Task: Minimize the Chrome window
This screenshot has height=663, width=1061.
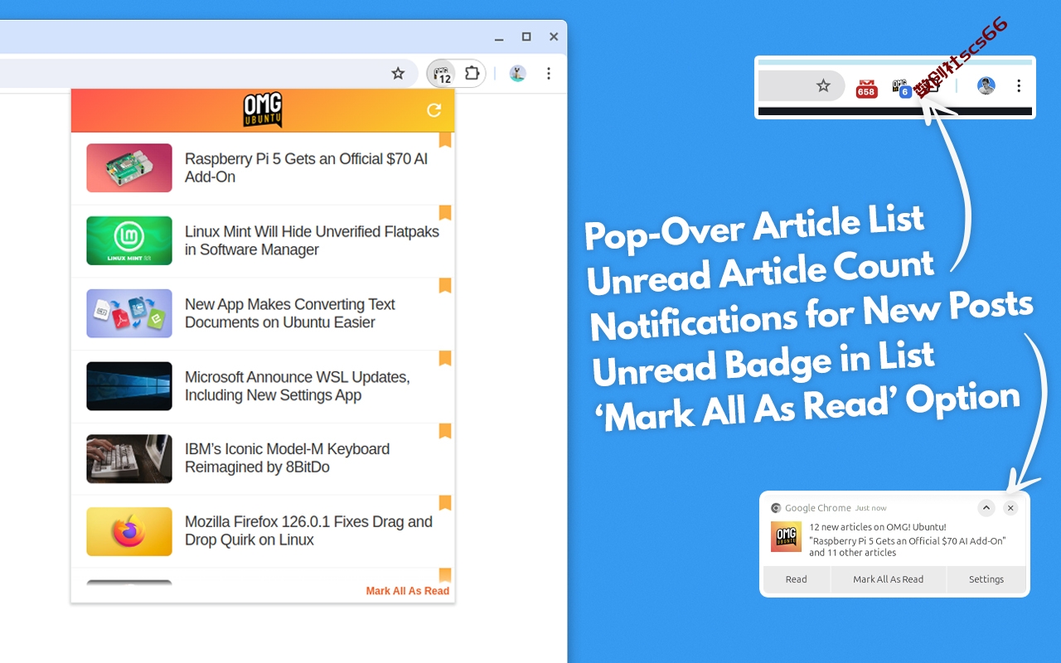Action: pyautogui.click(x=499, y=37)
